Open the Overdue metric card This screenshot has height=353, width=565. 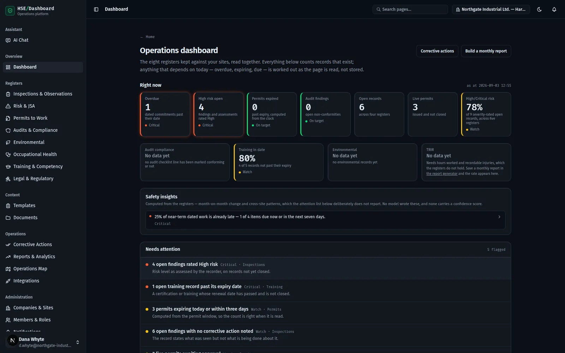click(165, 114)
